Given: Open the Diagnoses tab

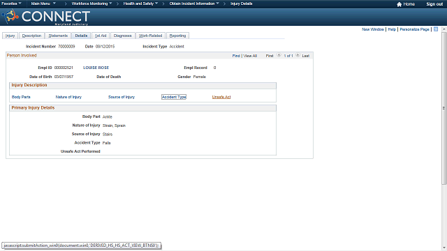Looking at the screenshot, I should pos(123,36).
